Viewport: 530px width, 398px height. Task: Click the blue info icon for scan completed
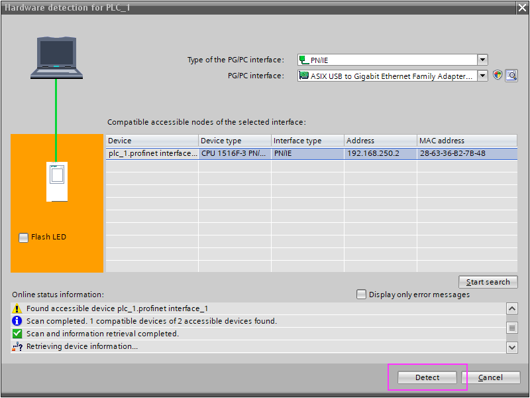17,321
